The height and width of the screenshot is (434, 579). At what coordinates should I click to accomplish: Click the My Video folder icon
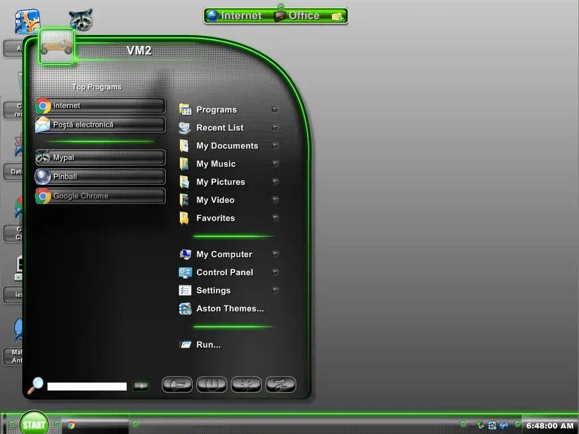tap(184, 200)
